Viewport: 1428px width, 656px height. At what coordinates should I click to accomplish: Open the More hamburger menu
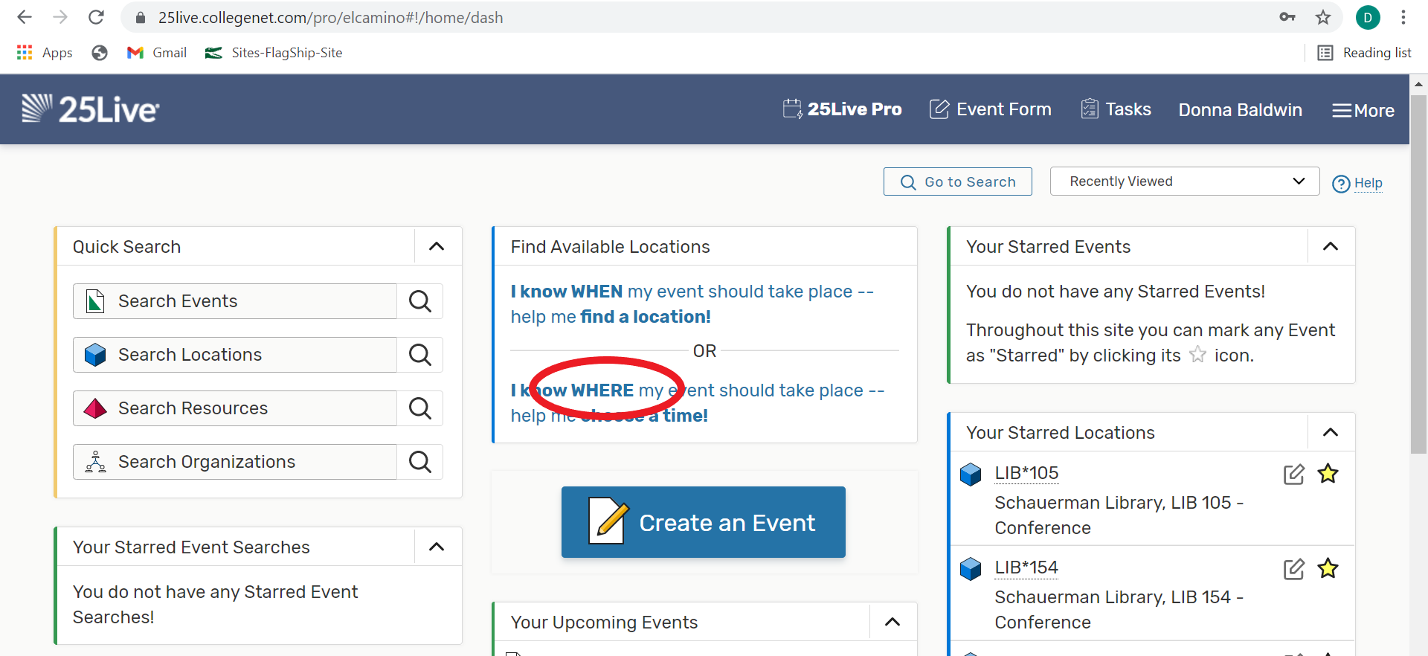point(1363,110)
